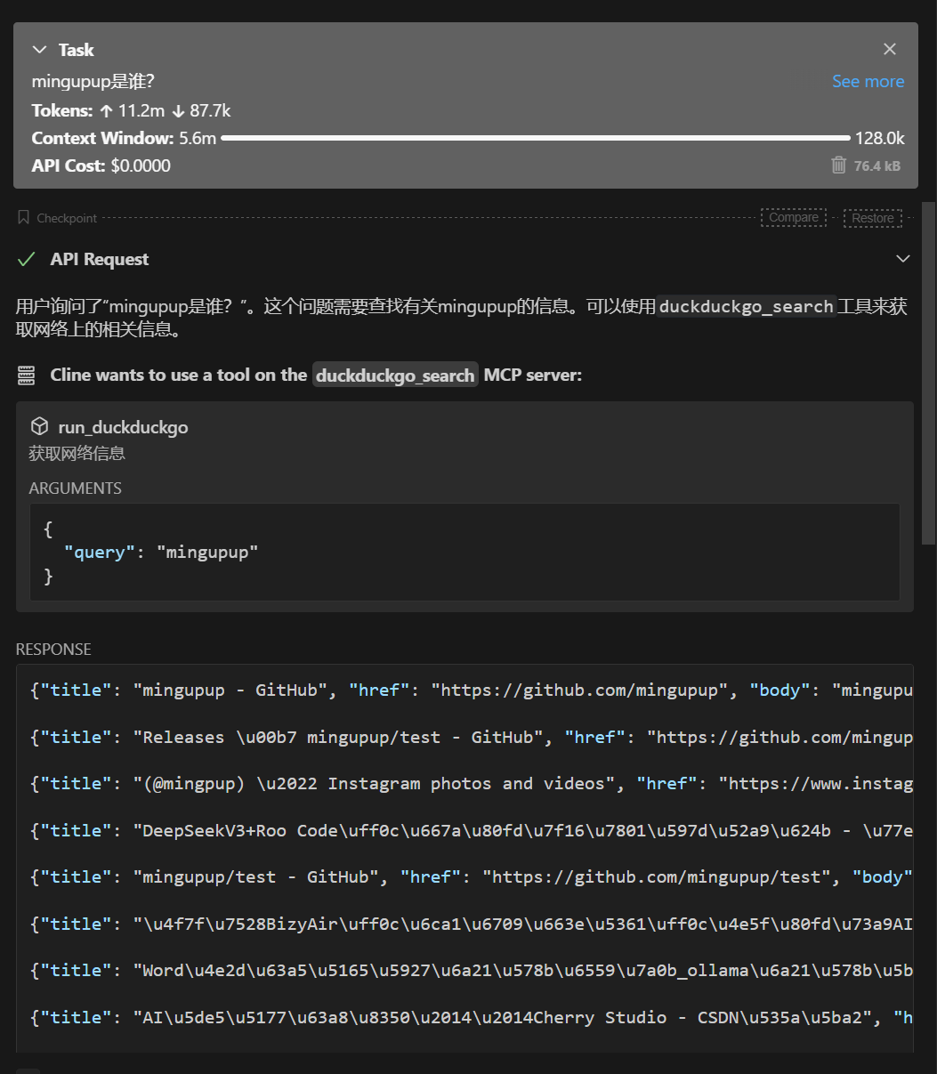Click the Checkpoint bookmark icon
The width and height of the screenshot is (937, 1074).
click(23, 217)
